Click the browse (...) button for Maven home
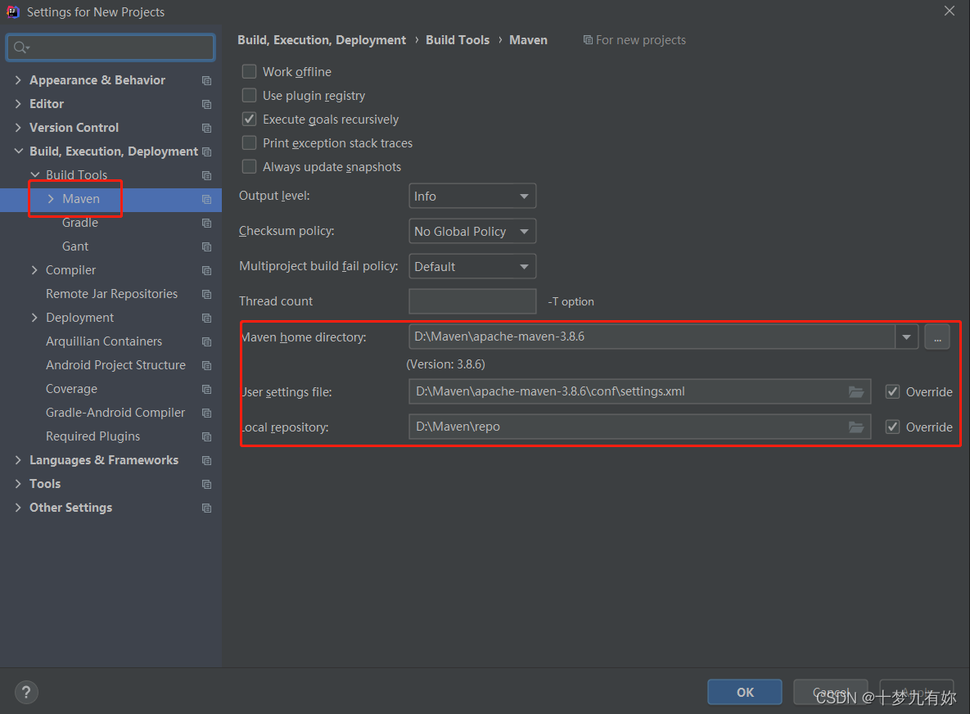Viewport: 970px width, 714px height. click(937, 337)
